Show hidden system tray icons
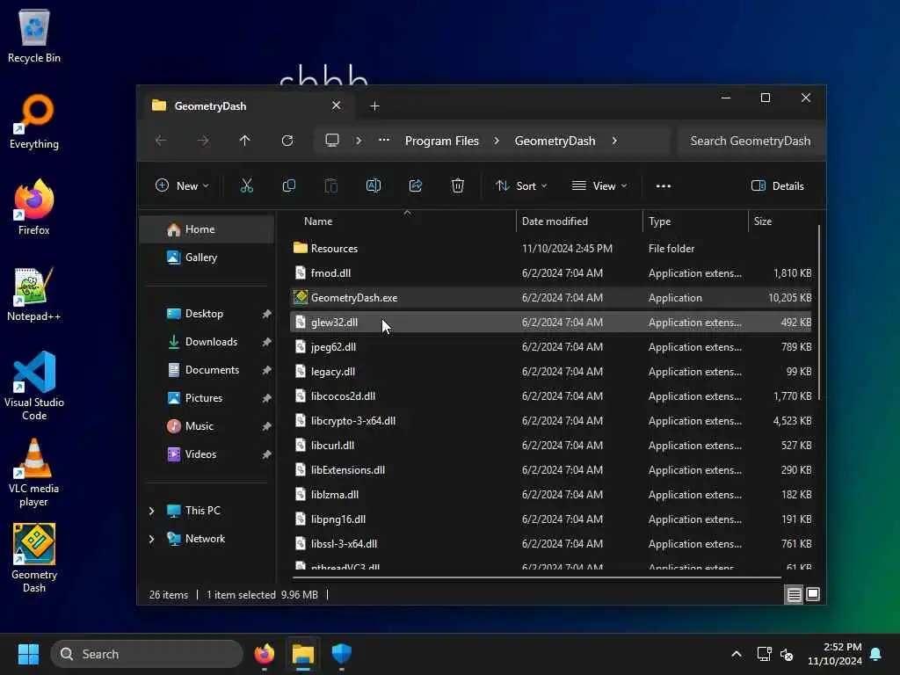This screenshot has height=675, width=900. pyautogui.click(x=737, y=654)
